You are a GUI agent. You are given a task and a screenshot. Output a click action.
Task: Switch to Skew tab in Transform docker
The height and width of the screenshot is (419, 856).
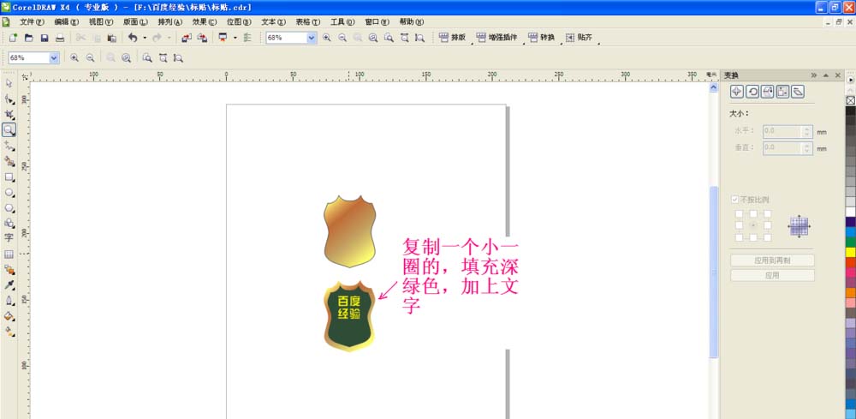coord(798,91)
